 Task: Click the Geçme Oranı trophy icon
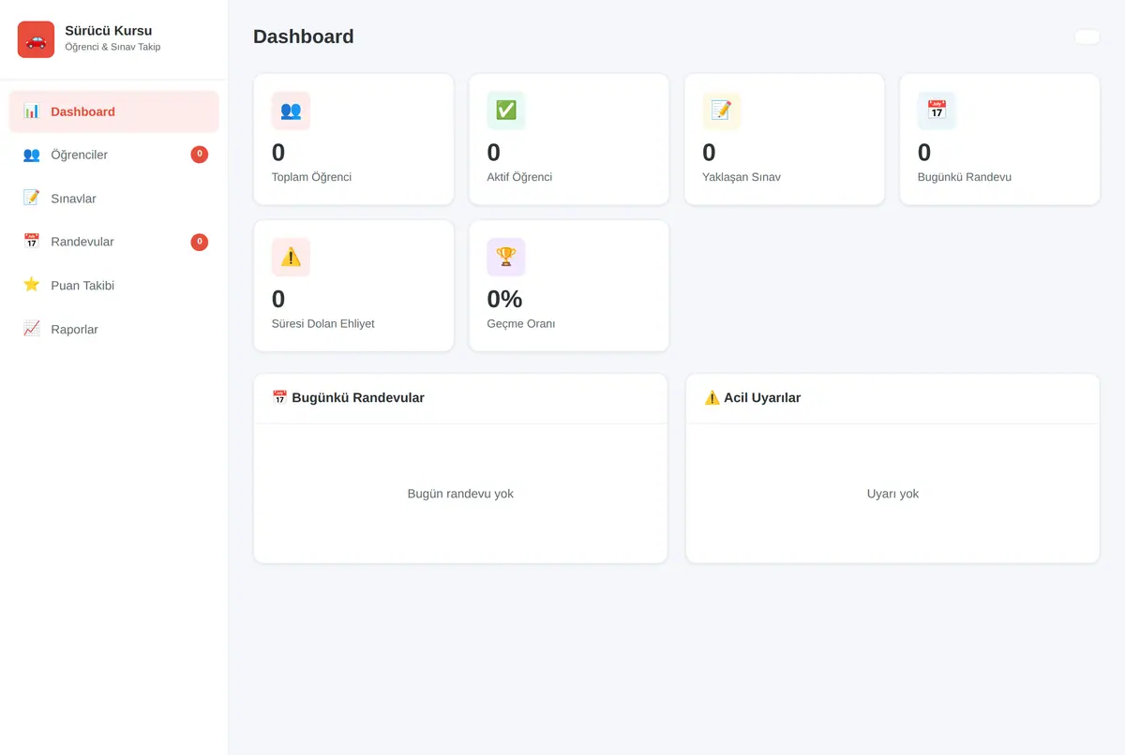click(506, 257)
